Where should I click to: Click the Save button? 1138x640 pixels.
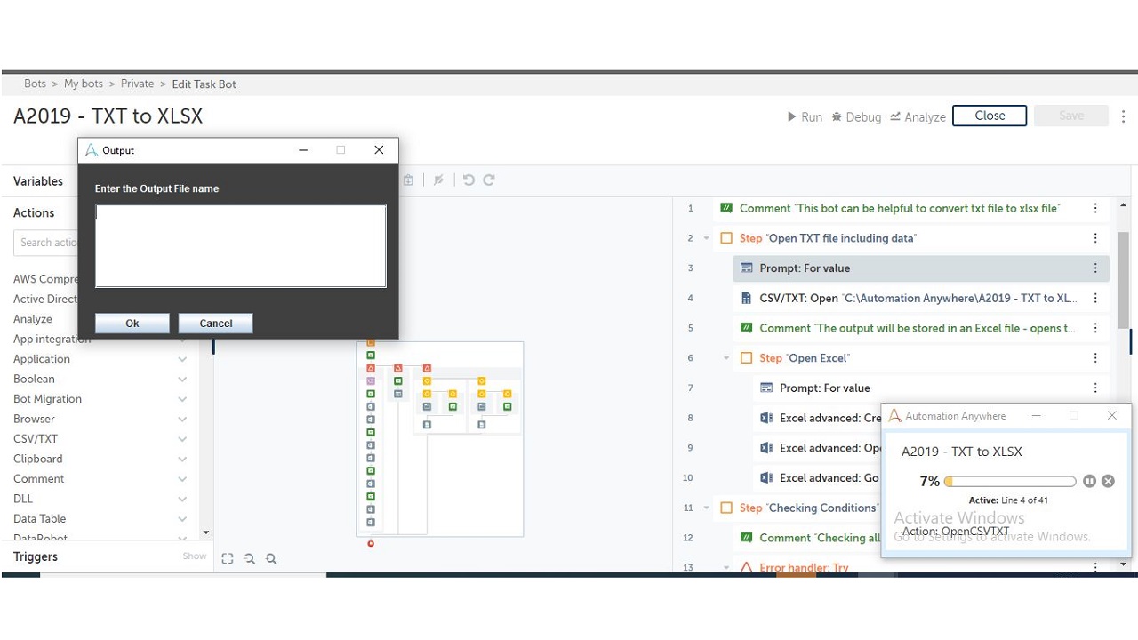[1071, 116]
